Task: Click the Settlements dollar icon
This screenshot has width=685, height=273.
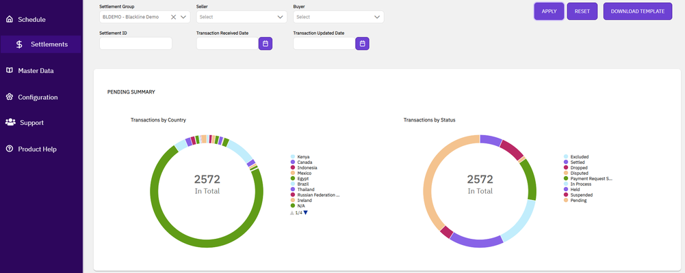Action: pos(19,44)
